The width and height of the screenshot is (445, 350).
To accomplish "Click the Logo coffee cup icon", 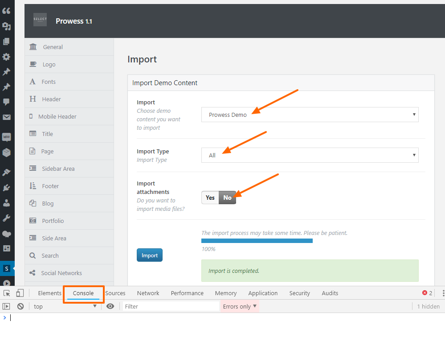I will pos(33,64).
